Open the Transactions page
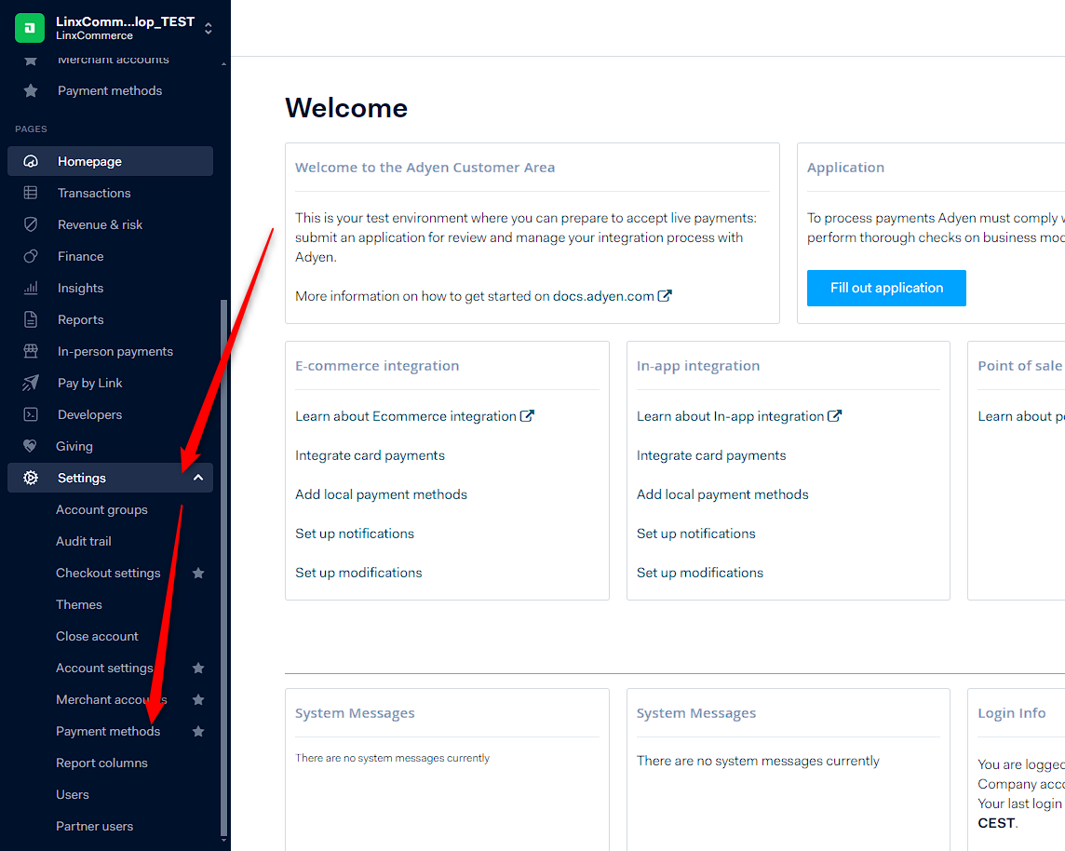 click(x=94, y=193)
